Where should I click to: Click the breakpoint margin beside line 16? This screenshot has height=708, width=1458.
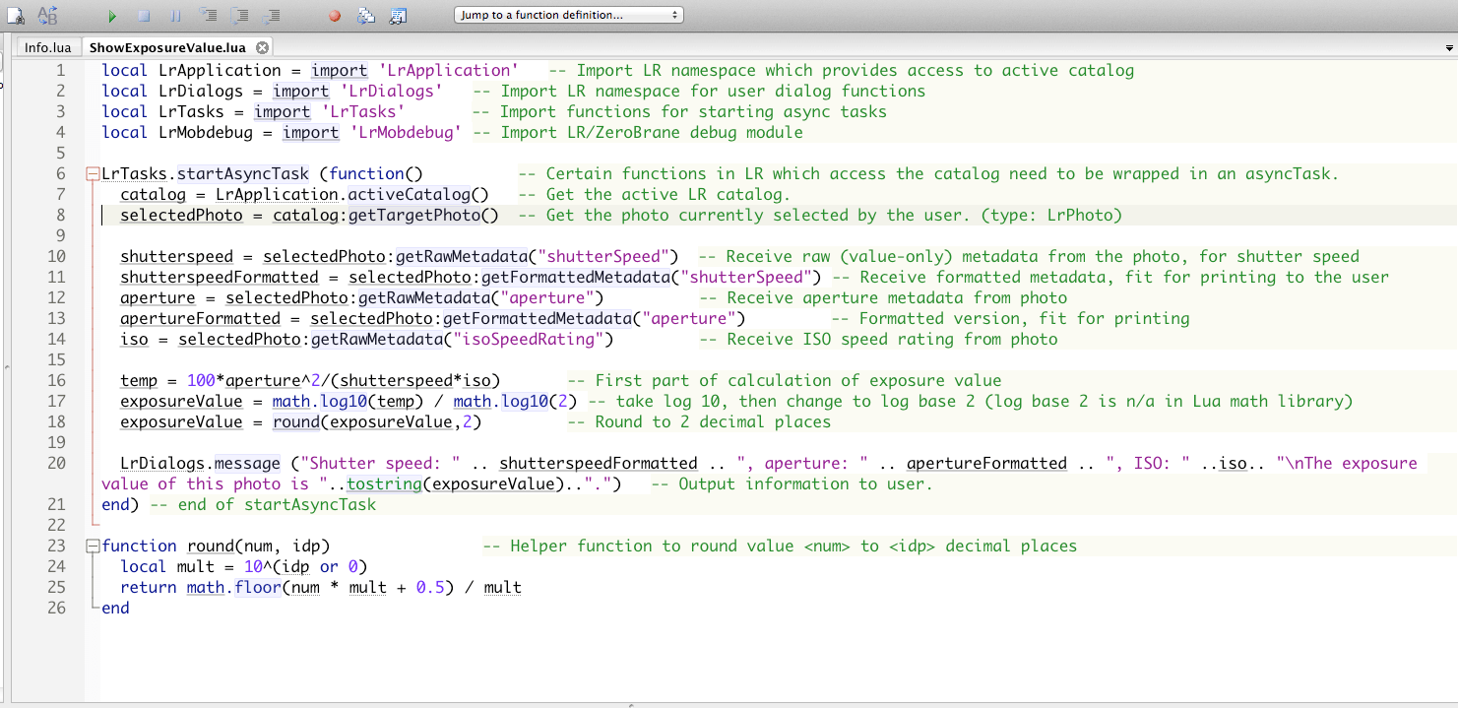(x=79, y=380)
